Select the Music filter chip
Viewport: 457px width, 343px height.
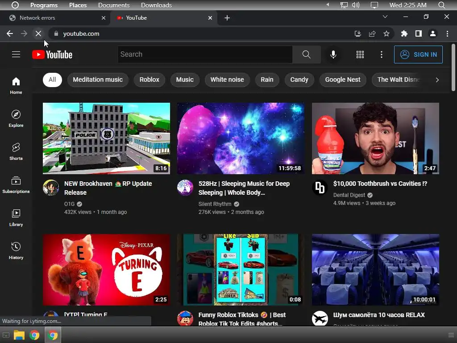185,79
